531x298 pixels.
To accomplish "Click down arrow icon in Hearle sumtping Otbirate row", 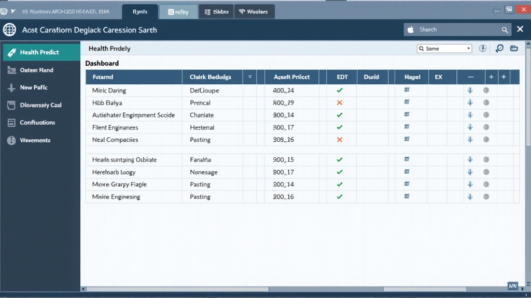I will (x=470, y=159).
